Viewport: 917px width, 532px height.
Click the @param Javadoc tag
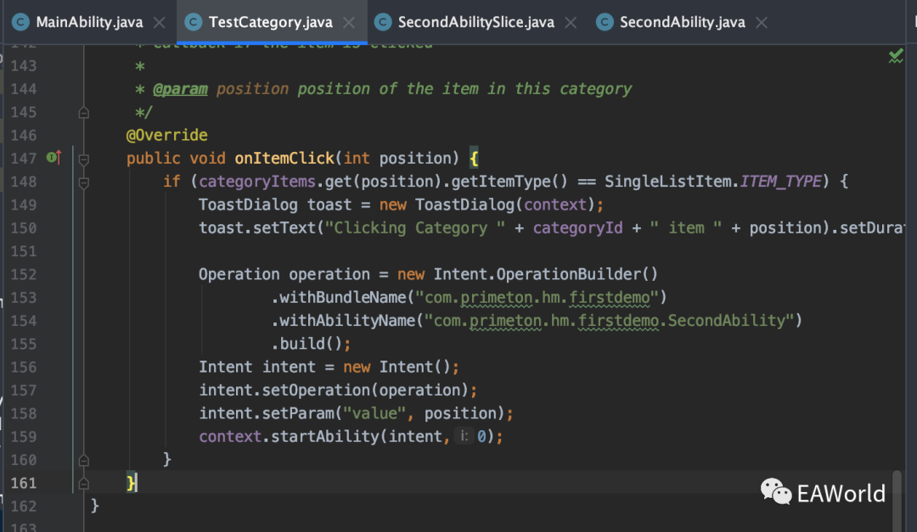[180, 89]
